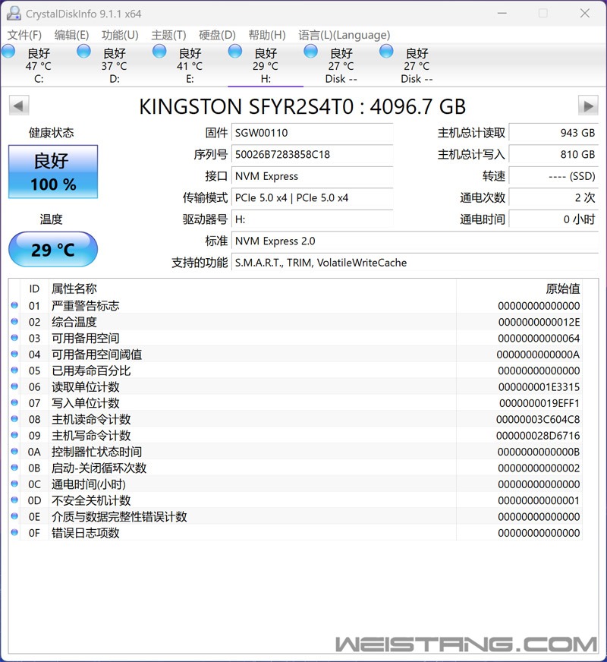The width and height of the screenshot is (607, 662).
Task: Select the last Disk -- status orb at 27 °C
Action: pos(385,52)
